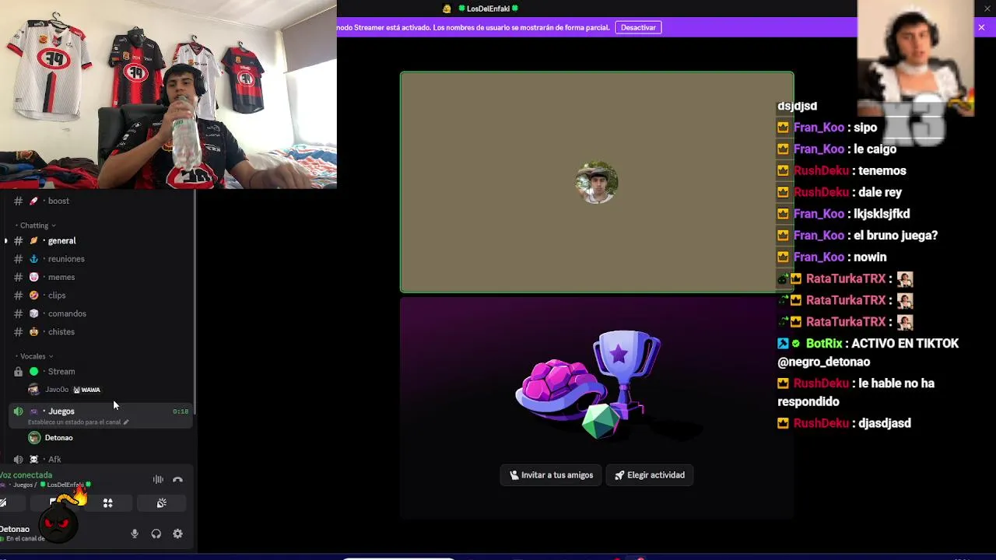Viewport: 996px width, 560px height.
Task: Click the Detonao username in the user panel
Action: pyautogui.click(x=15, y=530)
